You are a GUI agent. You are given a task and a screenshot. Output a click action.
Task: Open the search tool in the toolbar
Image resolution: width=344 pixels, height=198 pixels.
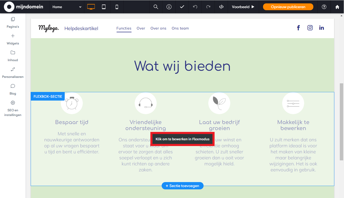point(156,7)
